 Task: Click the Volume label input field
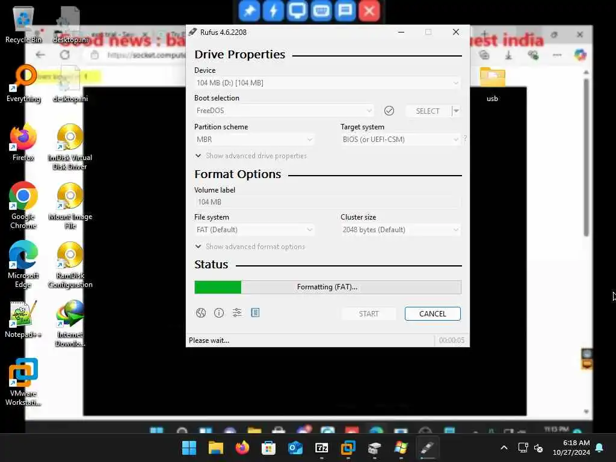click(327, 202)
